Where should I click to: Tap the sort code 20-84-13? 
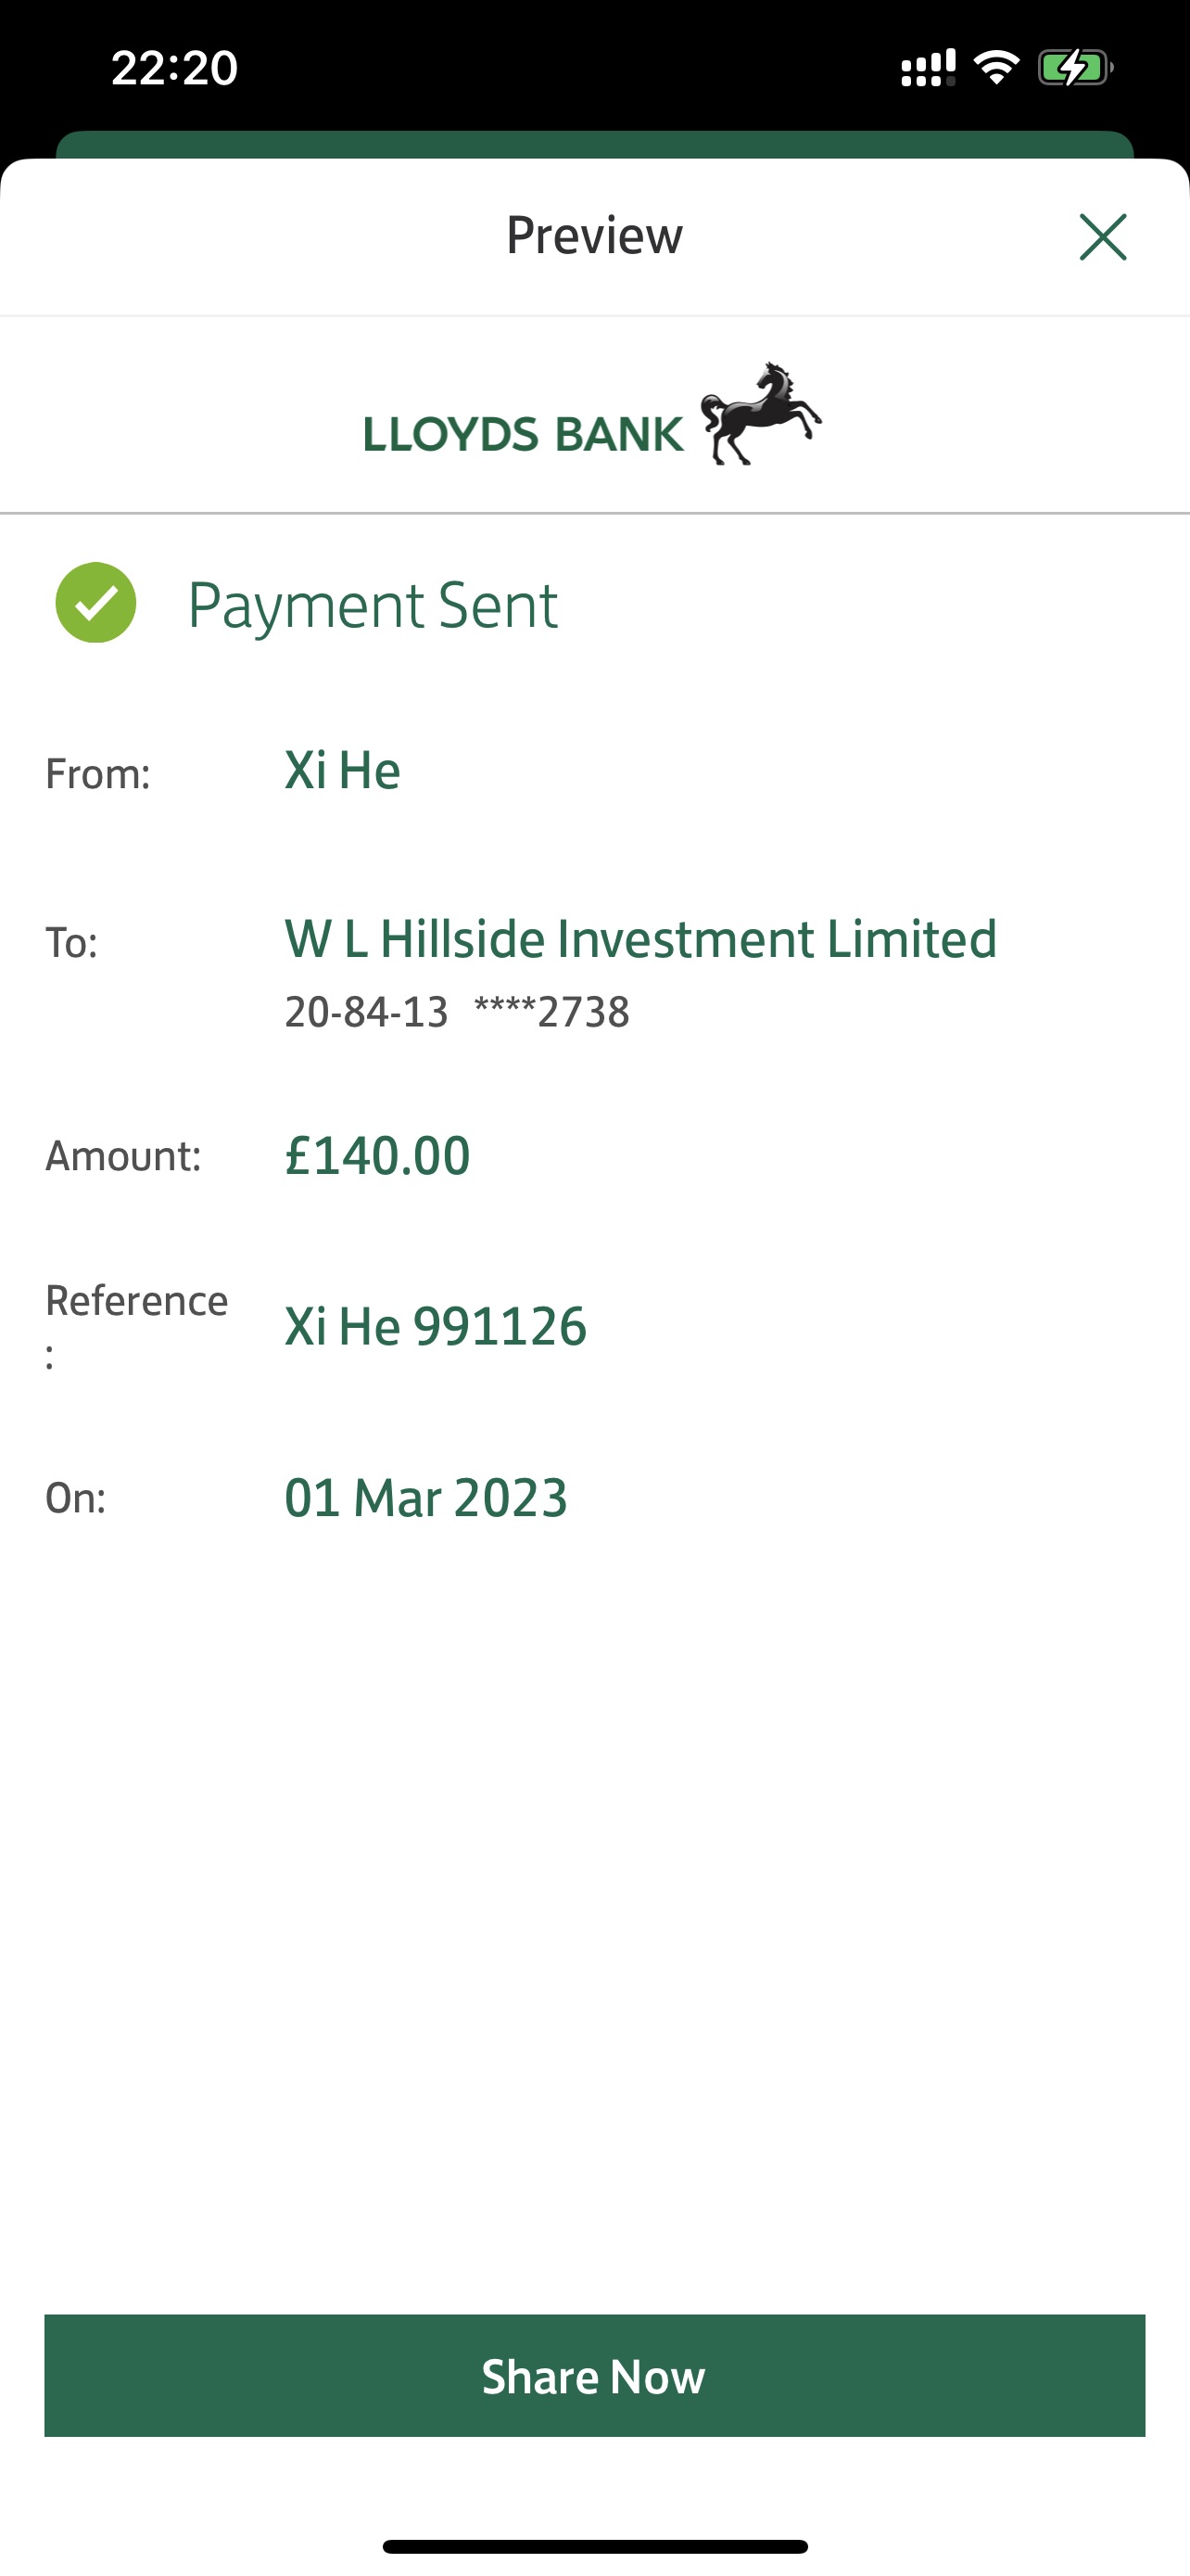[x=367, y=1012]
